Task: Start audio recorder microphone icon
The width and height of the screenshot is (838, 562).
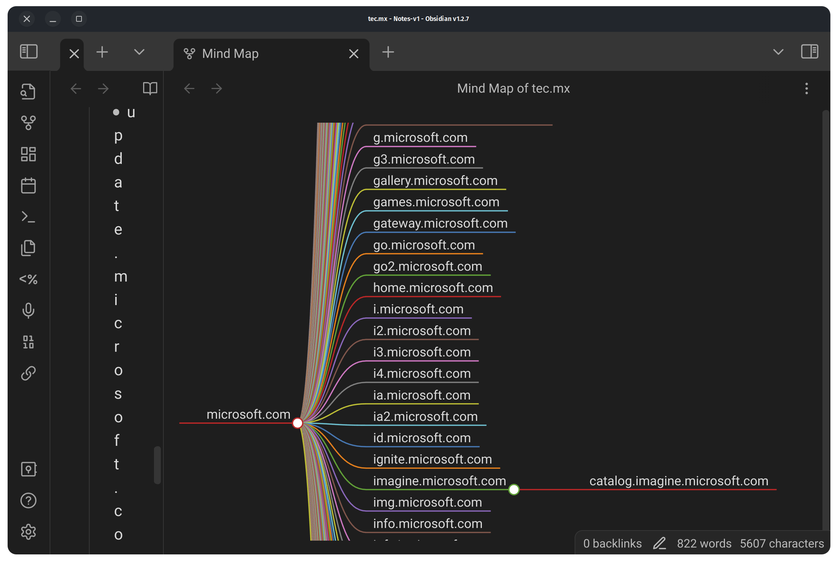Action: coord(28,310)
